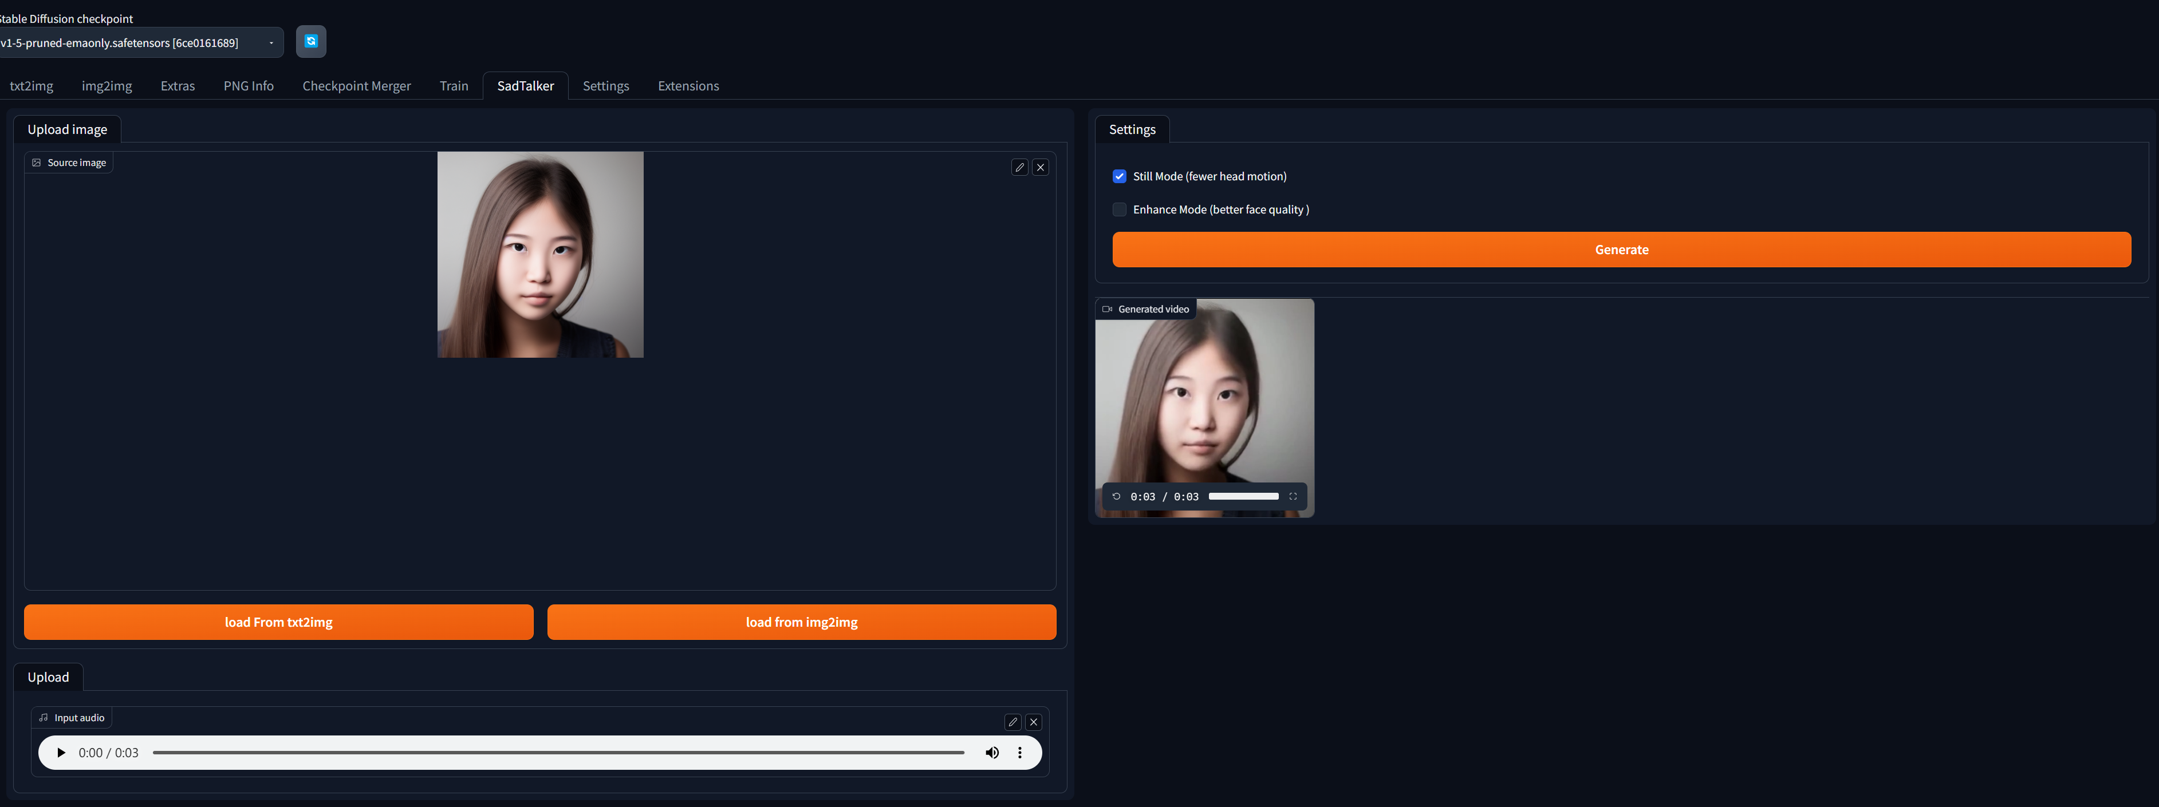Refresh the Stable Diffusion checkpoint list

point(311,41)
